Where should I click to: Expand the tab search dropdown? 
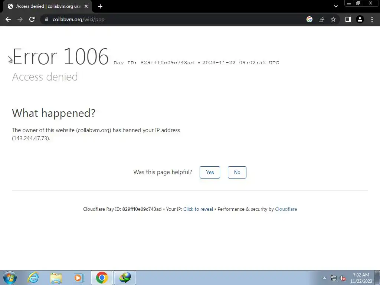pos(335,6)
